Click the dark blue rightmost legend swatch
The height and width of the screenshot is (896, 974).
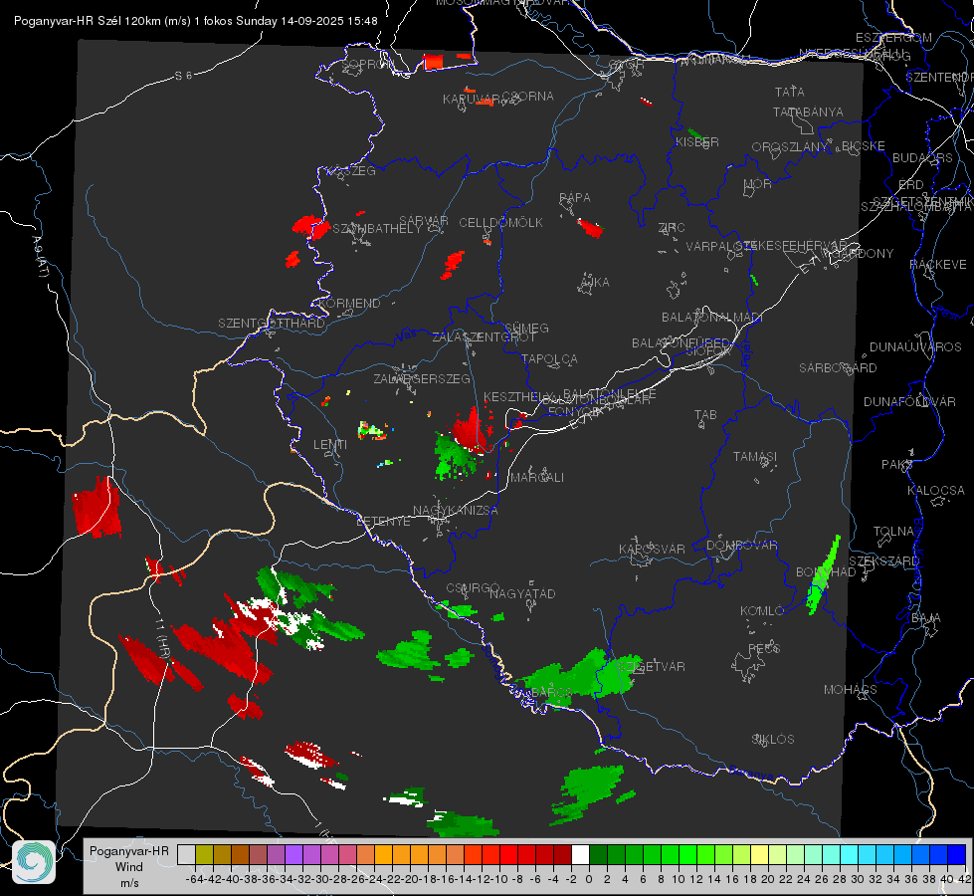click(x=957, y=854)
